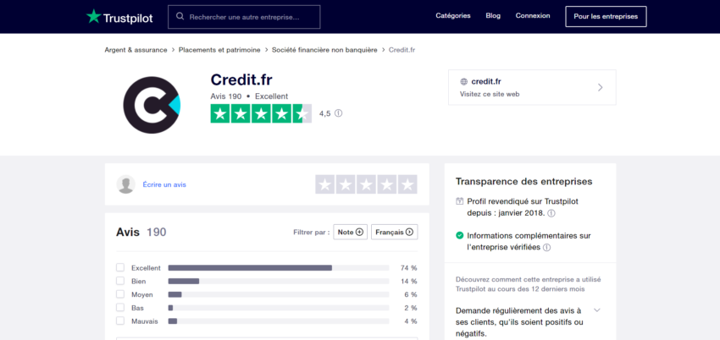
Task: Click the Credit.fr company logo
Action: [x=152, y=105]
